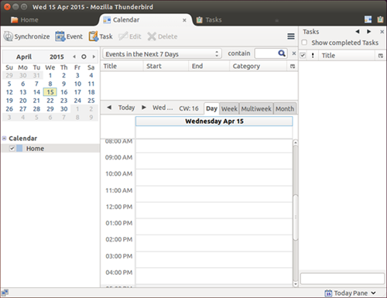
Task: Select April 11 in the mini calendar
Action: [x=91, y=84]
